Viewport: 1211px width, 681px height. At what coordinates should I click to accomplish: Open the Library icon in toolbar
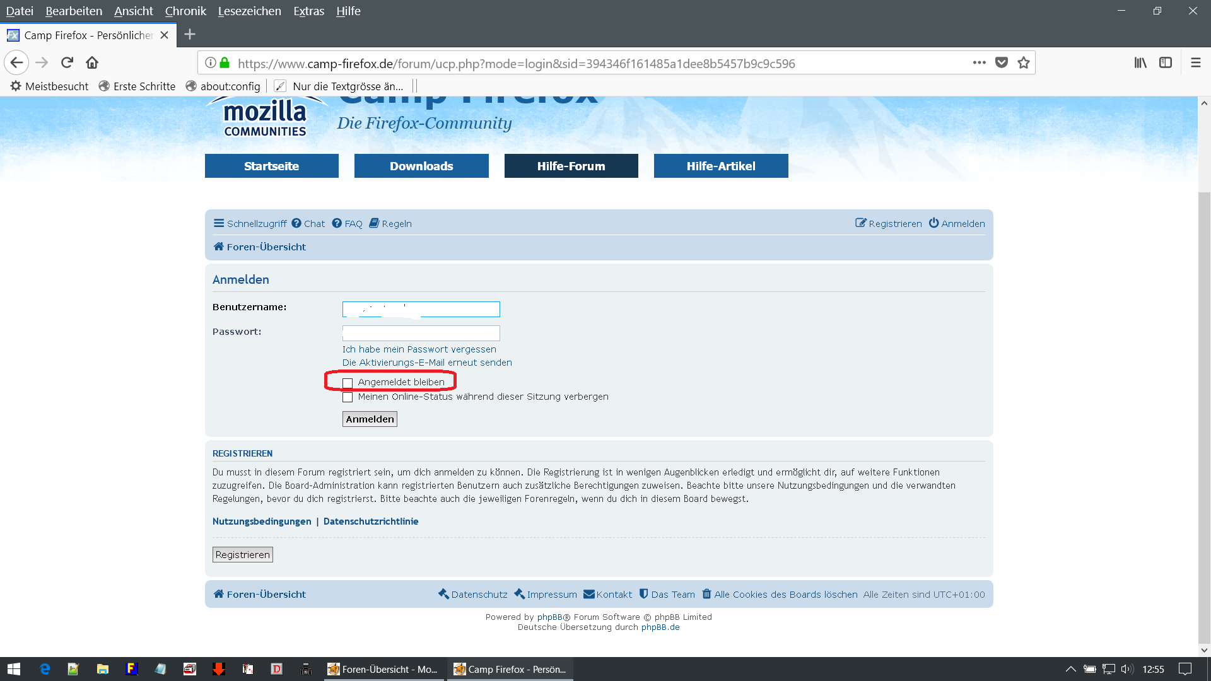(x=1140, y=62)
